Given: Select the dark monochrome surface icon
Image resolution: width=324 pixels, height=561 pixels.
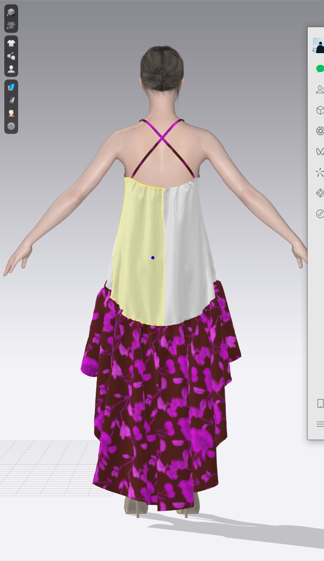Looking at the screenshot, I should [x=11, y=100].
